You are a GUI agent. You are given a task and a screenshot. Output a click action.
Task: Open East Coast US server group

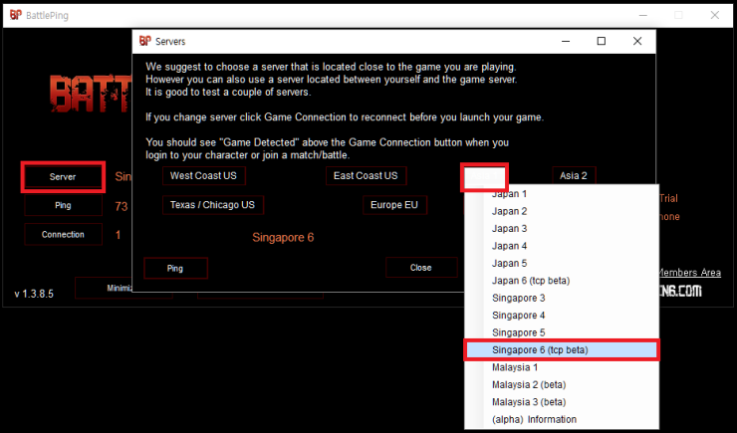tap(366, 175)
